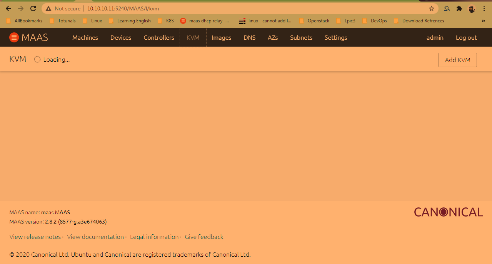Click Log out link

pyautogui.click(x=466, y=37)
